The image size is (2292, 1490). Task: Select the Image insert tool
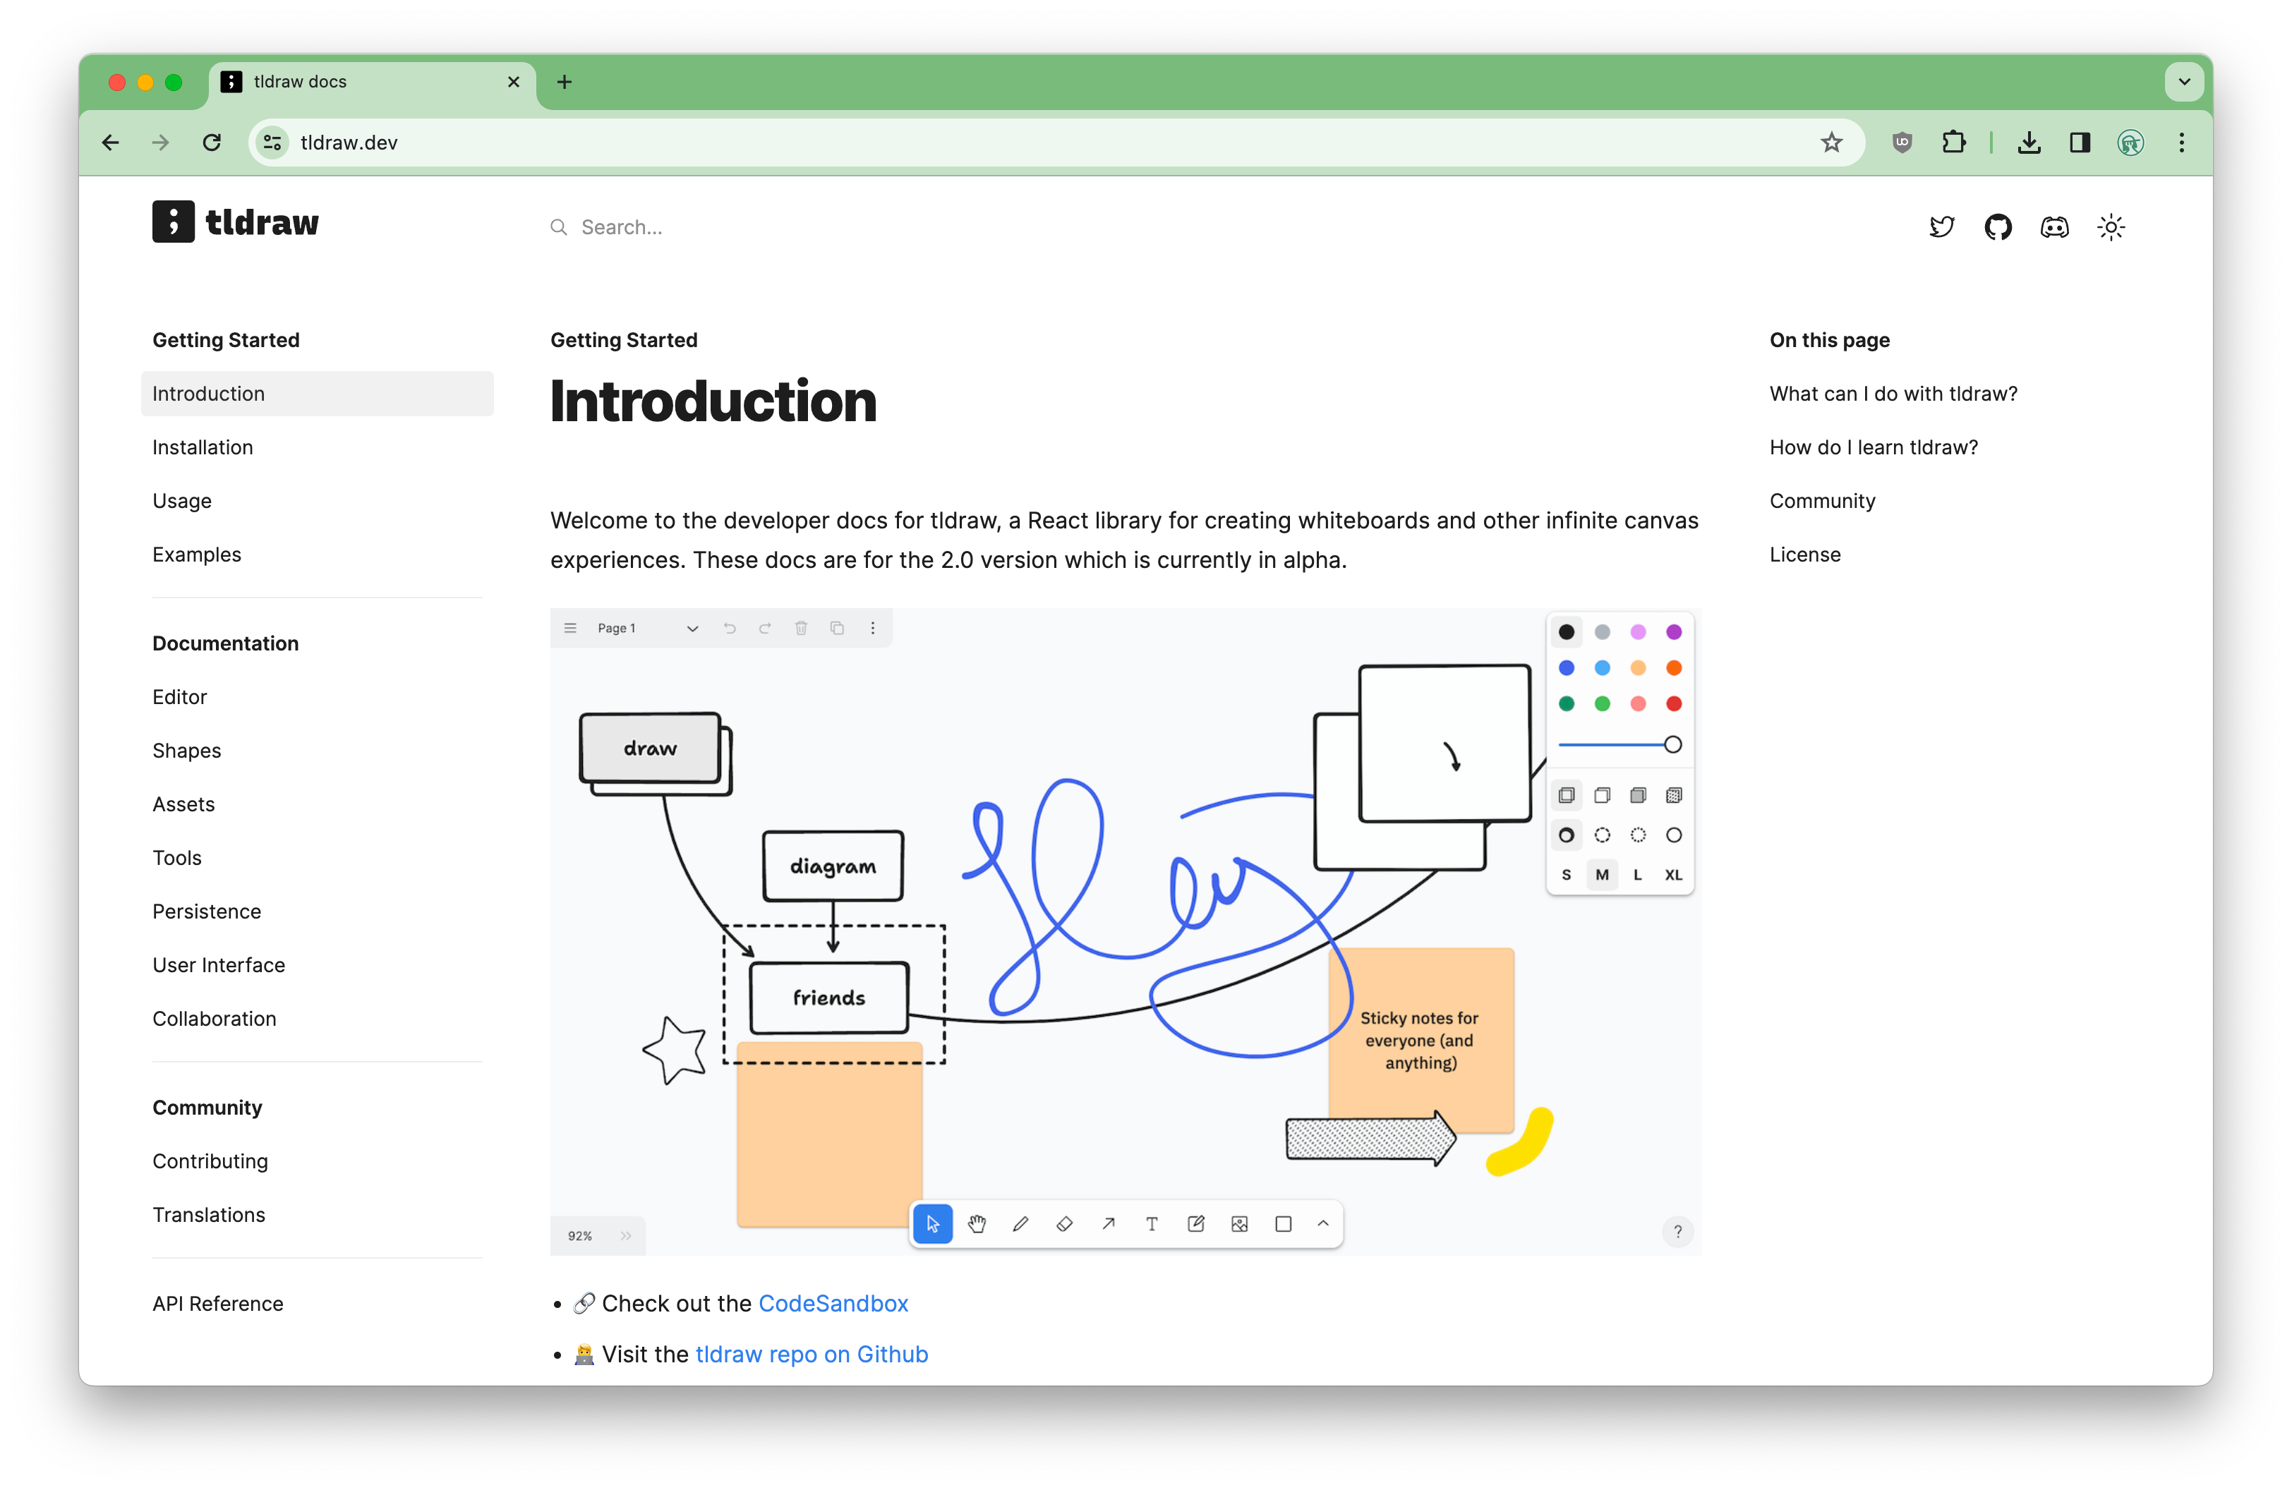(x=1240, y=1225)
